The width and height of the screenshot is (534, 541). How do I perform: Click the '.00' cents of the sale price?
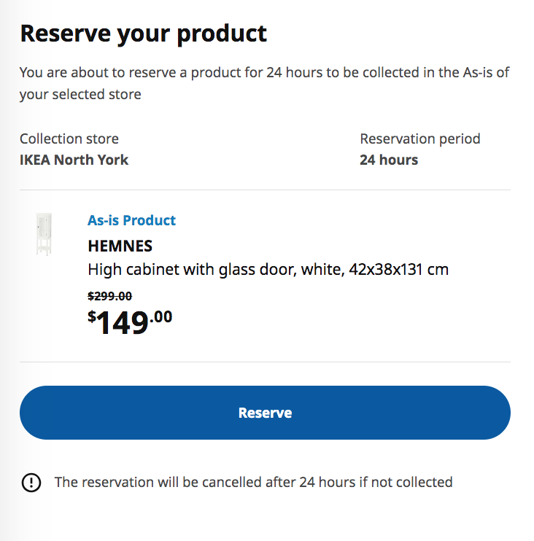160,316
